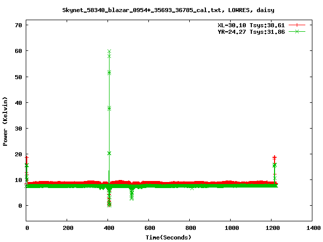
Task: Click the x-axis tick label 400
Action: point(109,228)
